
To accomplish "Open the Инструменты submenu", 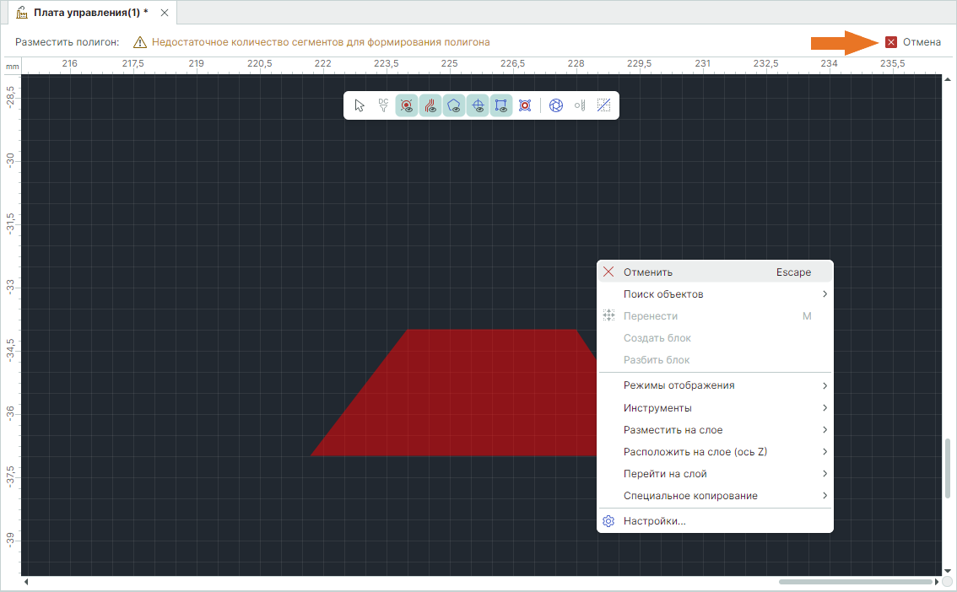I will [657, 408].
